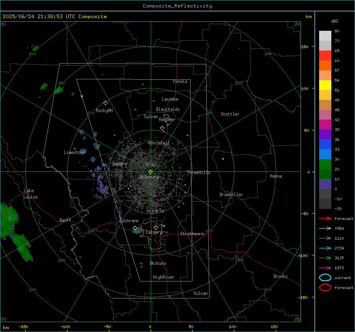
Task: Click the Limestone label
Action: 75,152
